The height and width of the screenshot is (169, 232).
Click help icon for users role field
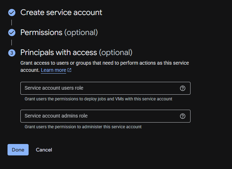coord(183,88)
